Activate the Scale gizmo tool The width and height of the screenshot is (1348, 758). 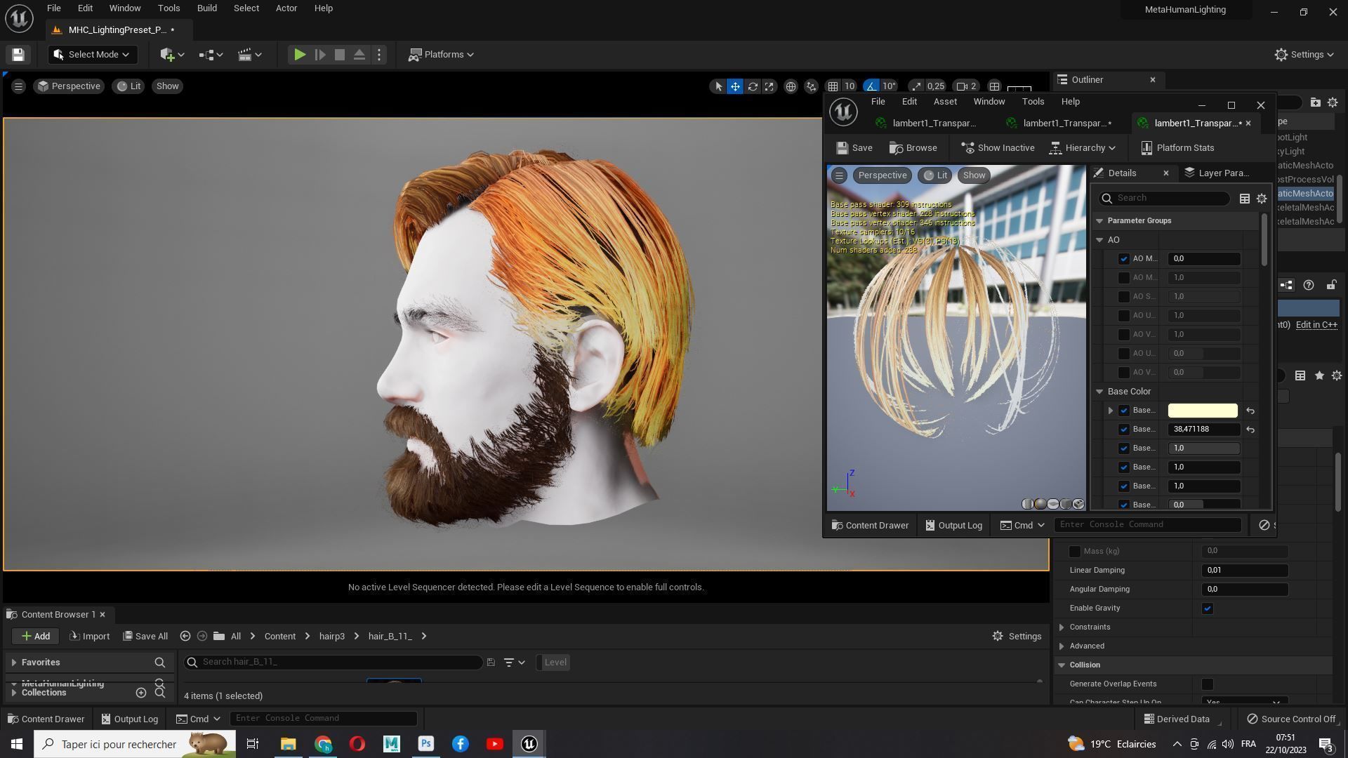click(x=769, y=86)
